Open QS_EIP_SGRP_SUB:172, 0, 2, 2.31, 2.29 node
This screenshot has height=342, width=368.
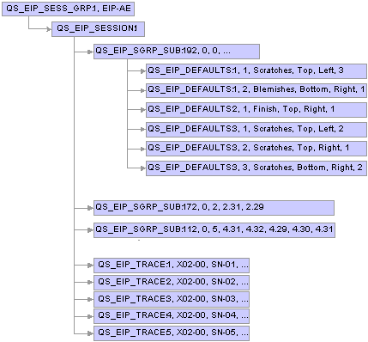click(214, 208)
